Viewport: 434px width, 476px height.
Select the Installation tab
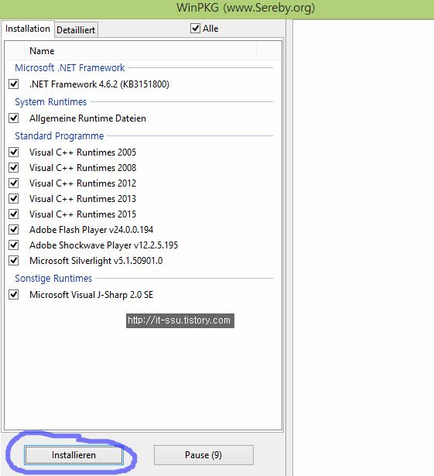pyautogui.click(x=28, y=29)
